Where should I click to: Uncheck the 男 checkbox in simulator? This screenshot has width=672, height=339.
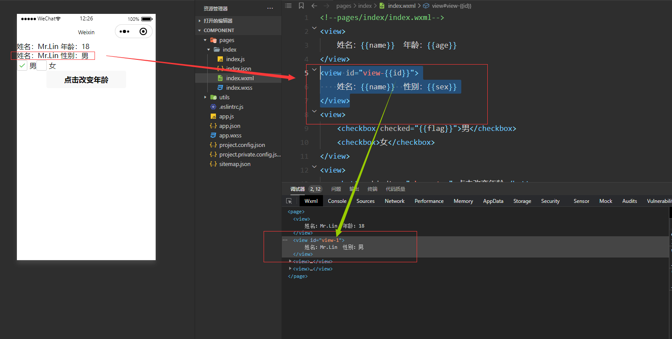(22, 65)
